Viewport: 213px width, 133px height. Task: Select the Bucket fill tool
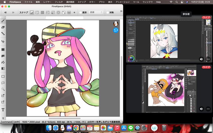pyautogui.click(x=3, y=62)
